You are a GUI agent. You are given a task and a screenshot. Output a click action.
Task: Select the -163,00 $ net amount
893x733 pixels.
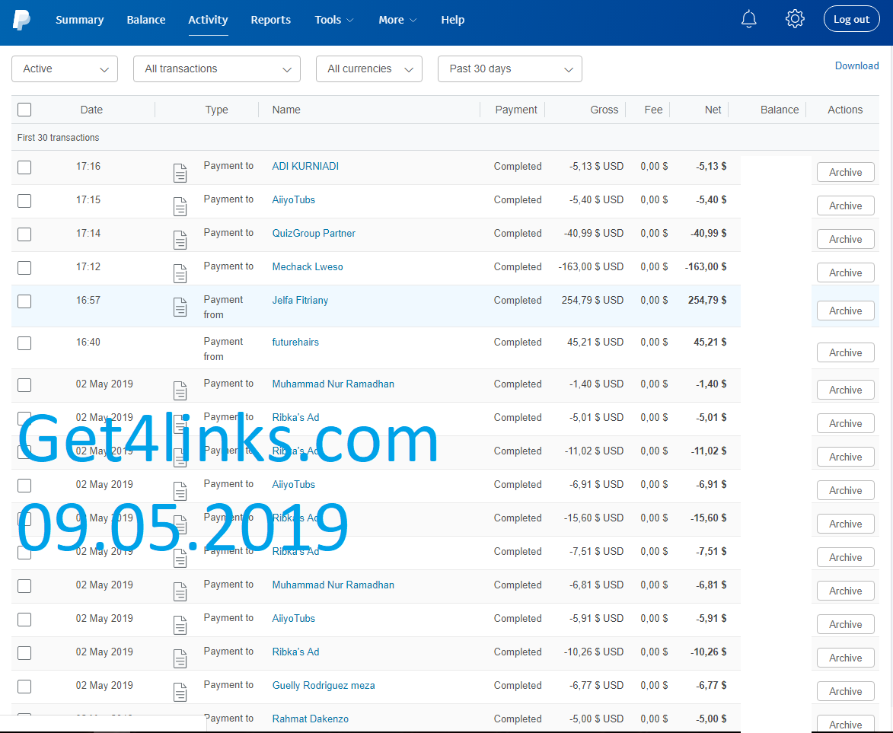tap(706, 267)
